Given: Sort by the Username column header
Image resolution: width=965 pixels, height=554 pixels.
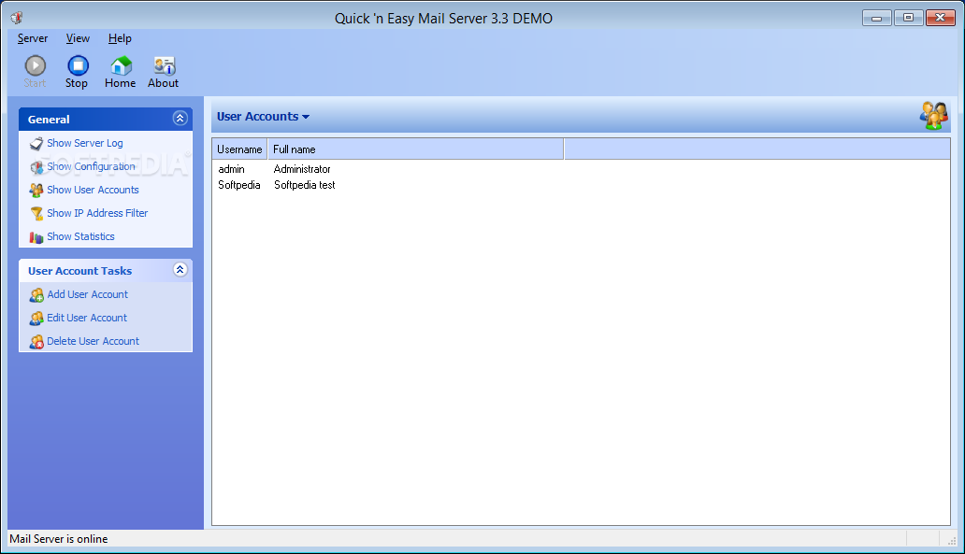Looking at the screenshot, I should coord(240,149).
